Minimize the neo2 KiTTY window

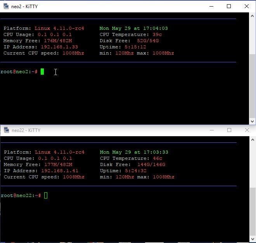[x=211, y=6]
